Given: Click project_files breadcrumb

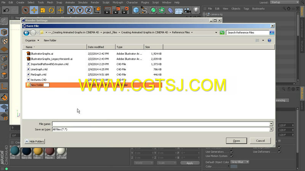Looking at the screenshot, I should pyautogui.click(x=110, y=32).
